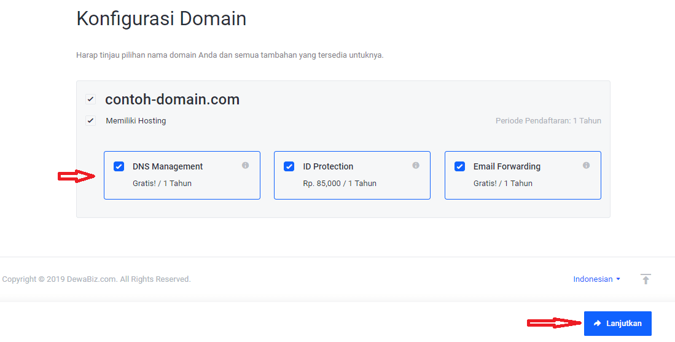Uncheck the contoh-domain.com checkbox
This screenshot has height=342, width=675.
(x=91, y=99)
